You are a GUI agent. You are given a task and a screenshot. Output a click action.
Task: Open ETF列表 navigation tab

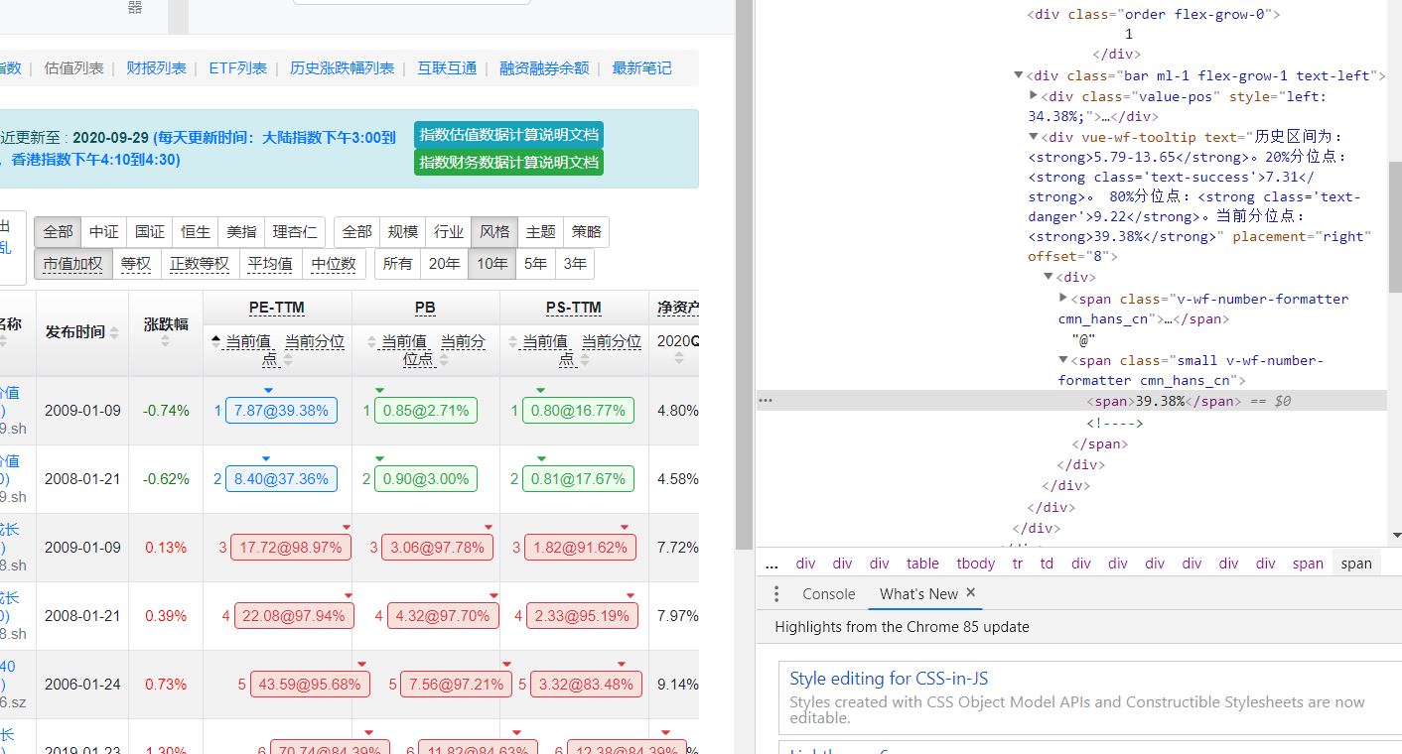point(237,67)
